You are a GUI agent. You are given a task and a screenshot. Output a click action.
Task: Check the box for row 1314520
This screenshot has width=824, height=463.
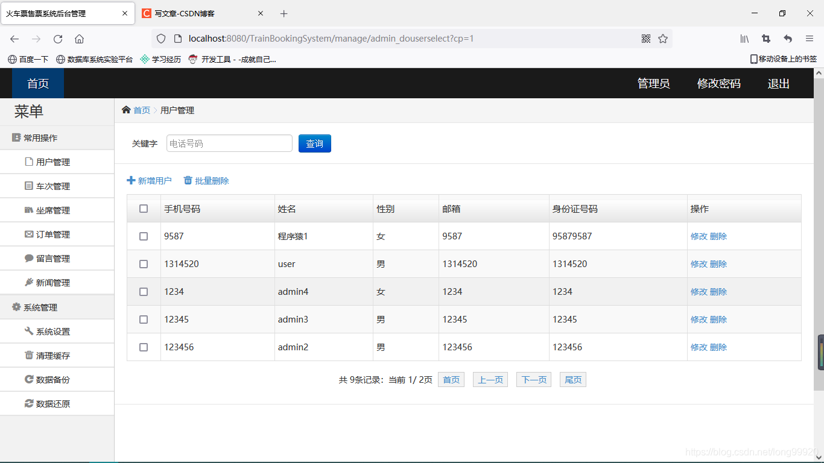144,264
